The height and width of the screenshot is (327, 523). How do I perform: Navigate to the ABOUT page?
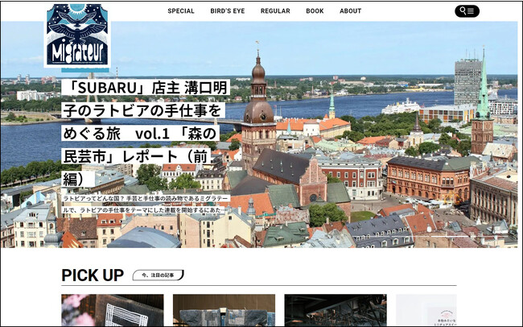click(x=350, y=11)
